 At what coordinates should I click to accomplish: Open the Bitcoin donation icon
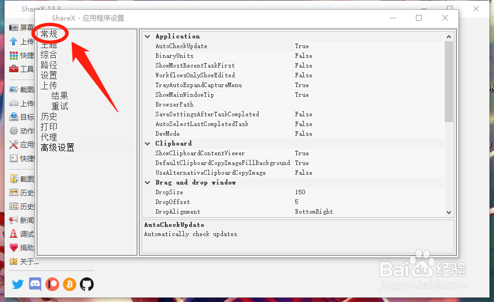click(70, 284)
